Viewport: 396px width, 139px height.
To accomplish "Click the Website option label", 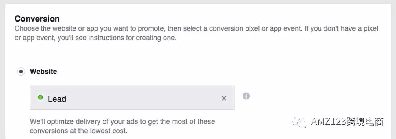I will tap(43, 72).
